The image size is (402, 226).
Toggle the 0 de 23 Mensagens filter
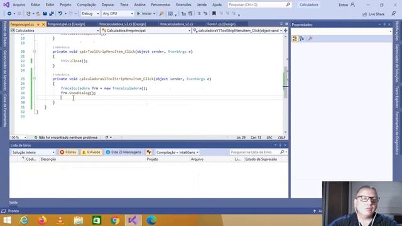point(124,152)
